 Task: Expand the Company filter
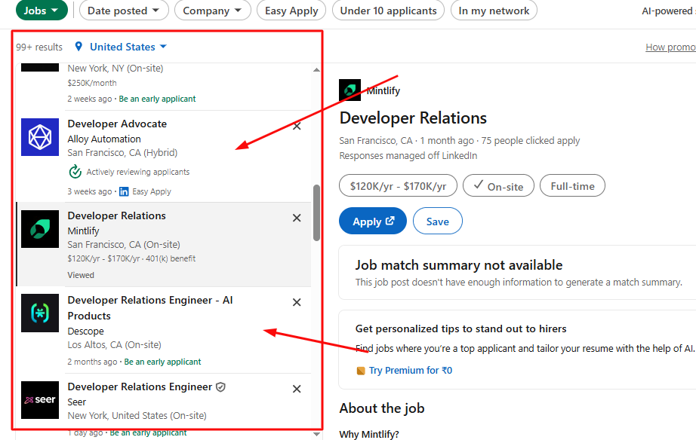point(213,11)
